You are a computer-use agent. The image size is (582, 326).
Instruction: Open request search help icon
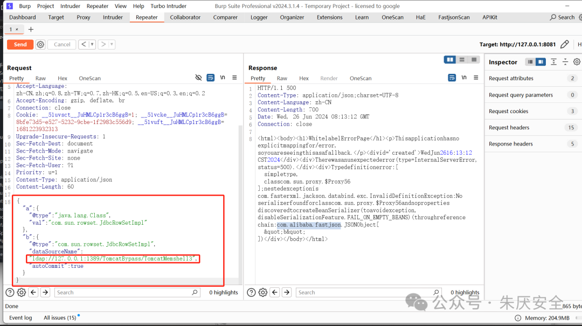pyautogui.click(x=10, y=293)
